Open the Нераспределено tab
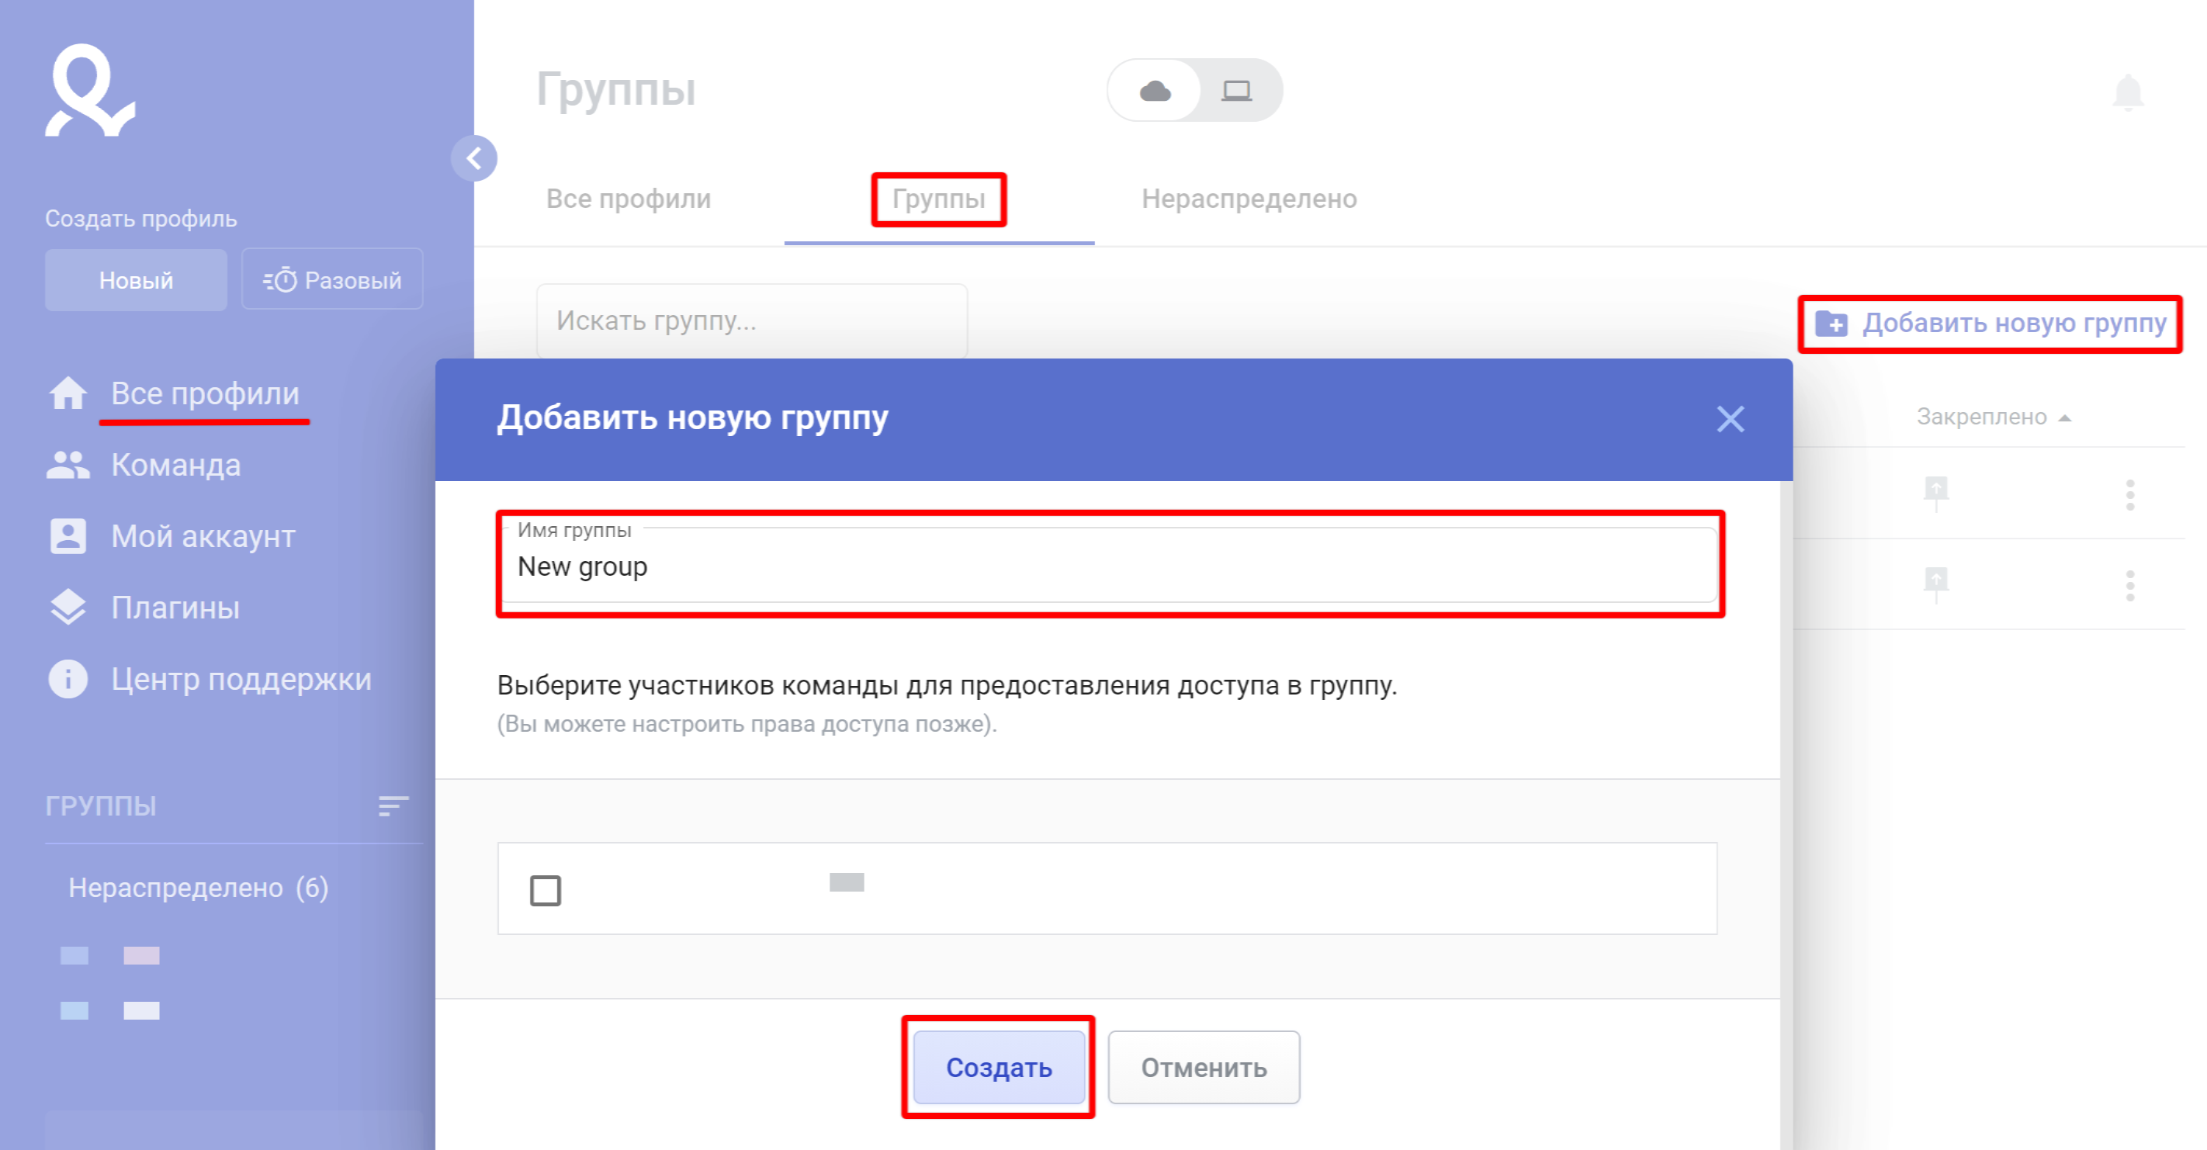 pyautogui.click(x=1249, y=199)
